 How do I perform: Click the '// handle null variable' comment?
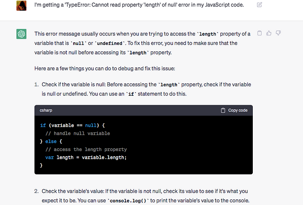tap(77, 133)
